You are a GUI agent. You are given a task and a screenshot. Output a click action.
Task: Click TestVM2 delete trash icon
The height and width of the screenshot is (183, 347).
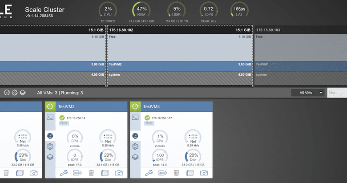click(x=91, y=173)
